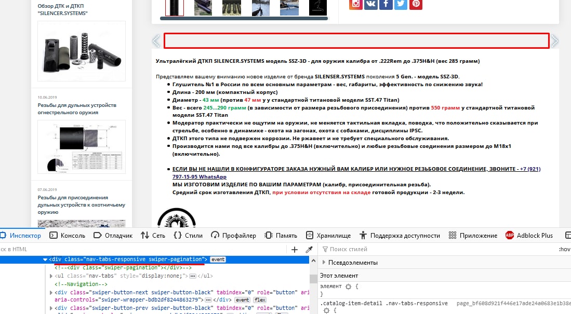The height and width of the screenshot is (314, 571).
Task: Expand the ul class nav-tabs node
Action: point(51,276)
